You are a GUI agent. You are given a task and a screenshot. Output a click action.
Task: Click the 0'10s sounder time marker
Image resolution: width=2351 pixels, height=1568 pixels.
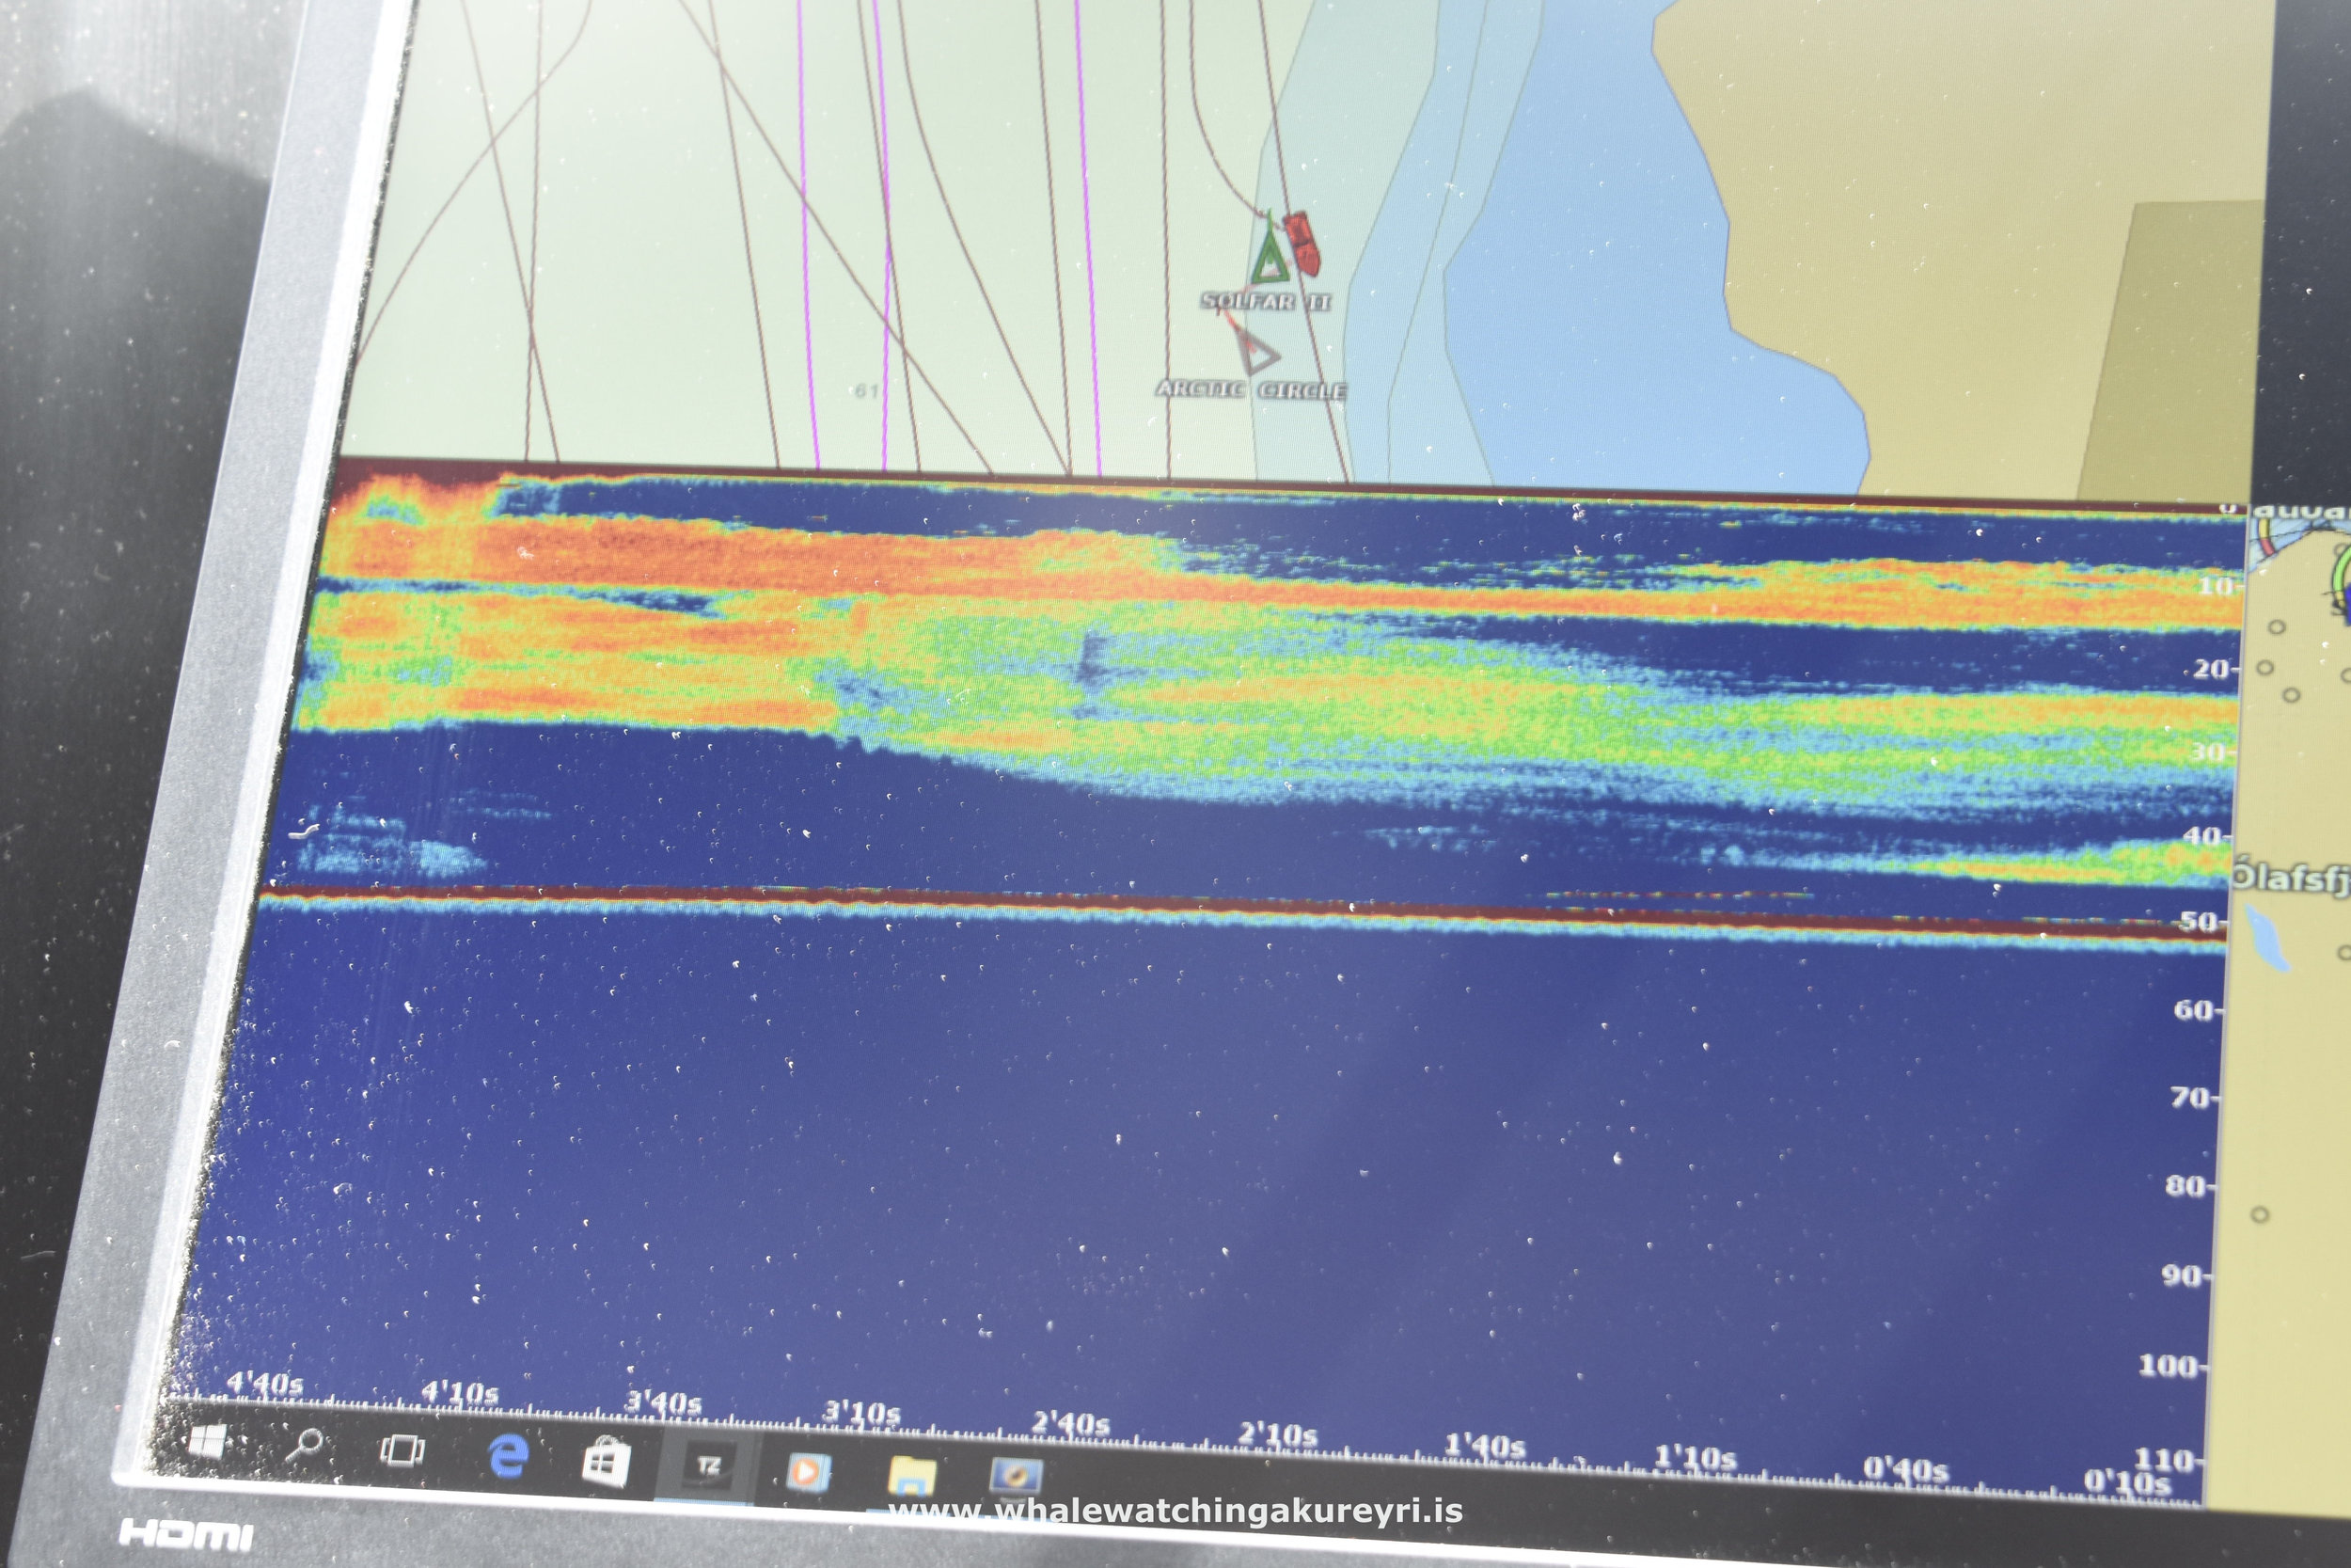pos(2128,1481)
